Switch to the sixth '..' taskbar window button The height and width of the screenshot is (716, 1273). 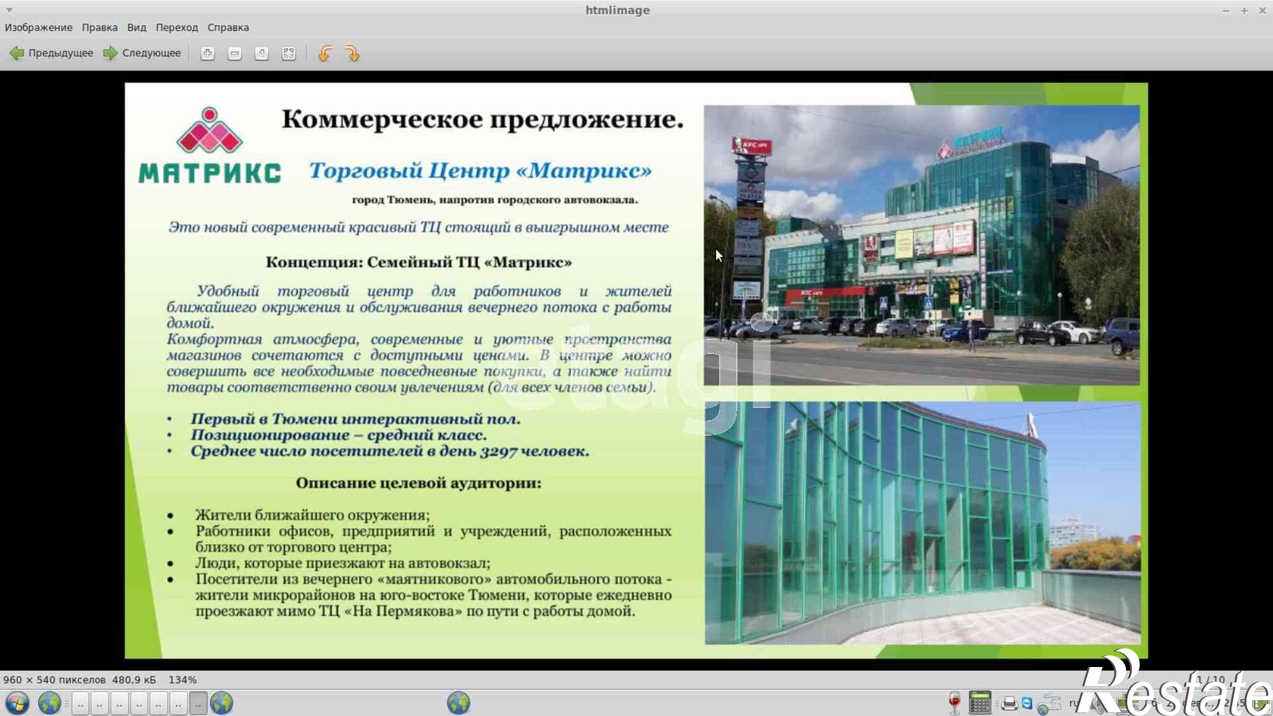click(x=179, y=704)
